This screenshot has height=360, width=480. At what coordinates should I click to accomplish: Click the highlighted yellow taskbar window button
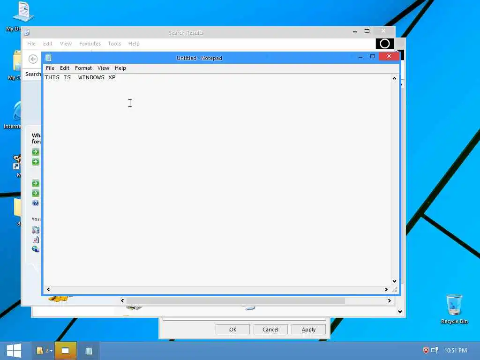65,351
